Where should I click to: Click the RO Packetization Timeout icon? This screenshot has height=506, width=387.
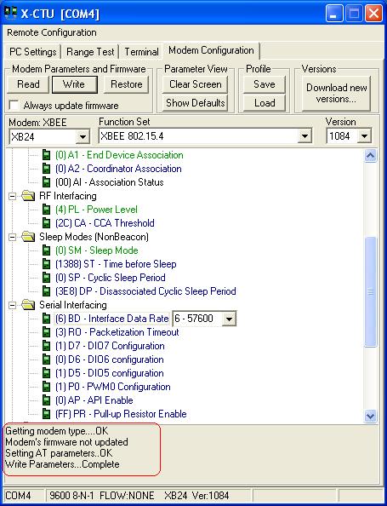pos(47,332)
